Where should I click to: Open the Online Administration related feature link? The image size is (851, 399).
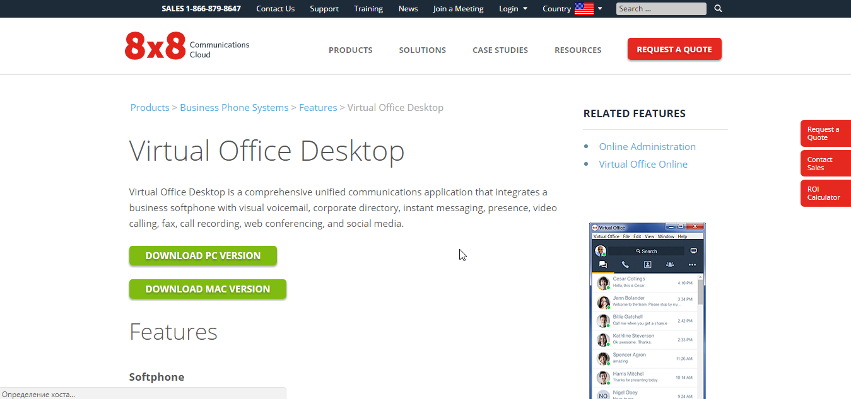(647, 146)
